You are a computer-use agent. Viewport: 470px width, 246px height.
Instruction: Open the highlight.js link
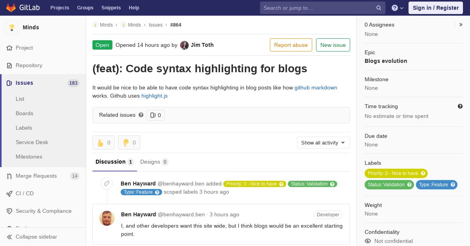(154, 96)
